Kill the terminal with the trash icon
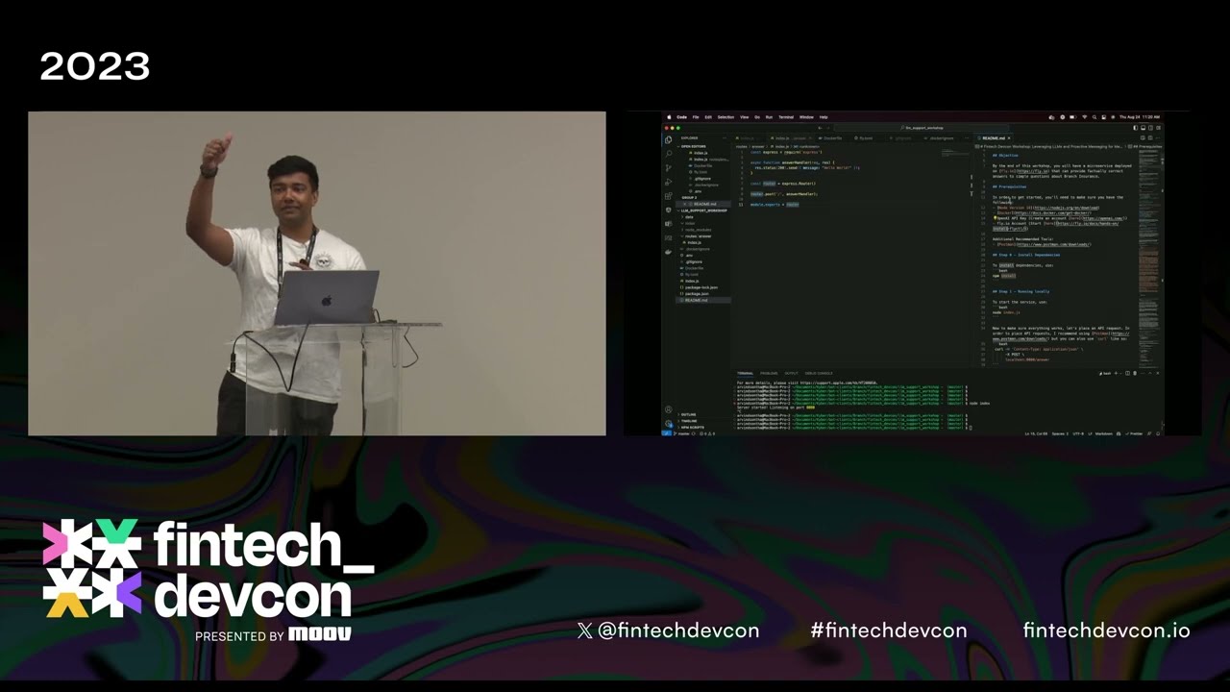 pos(1135,373)
